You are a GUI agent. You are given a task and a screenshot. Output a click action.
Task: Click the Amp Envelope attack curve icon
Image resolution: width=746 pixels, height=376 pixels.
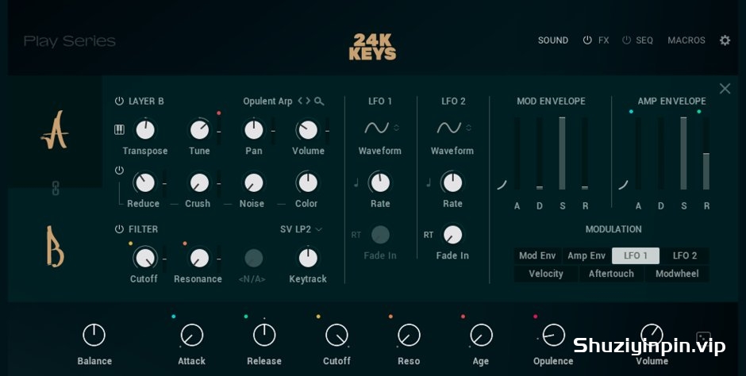point(623,185)
